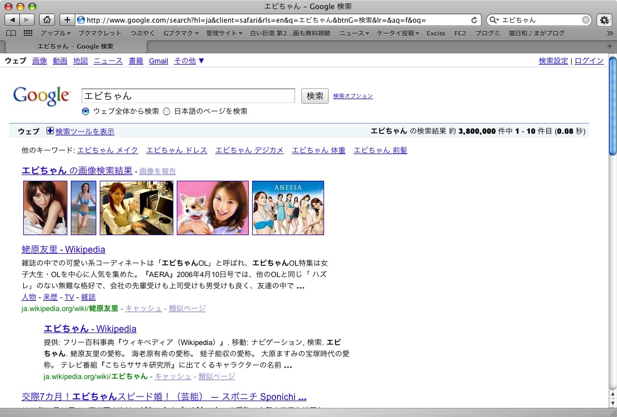617x417 pixels.
Task: Go back to the previous page in Safari
Action: 12,20
